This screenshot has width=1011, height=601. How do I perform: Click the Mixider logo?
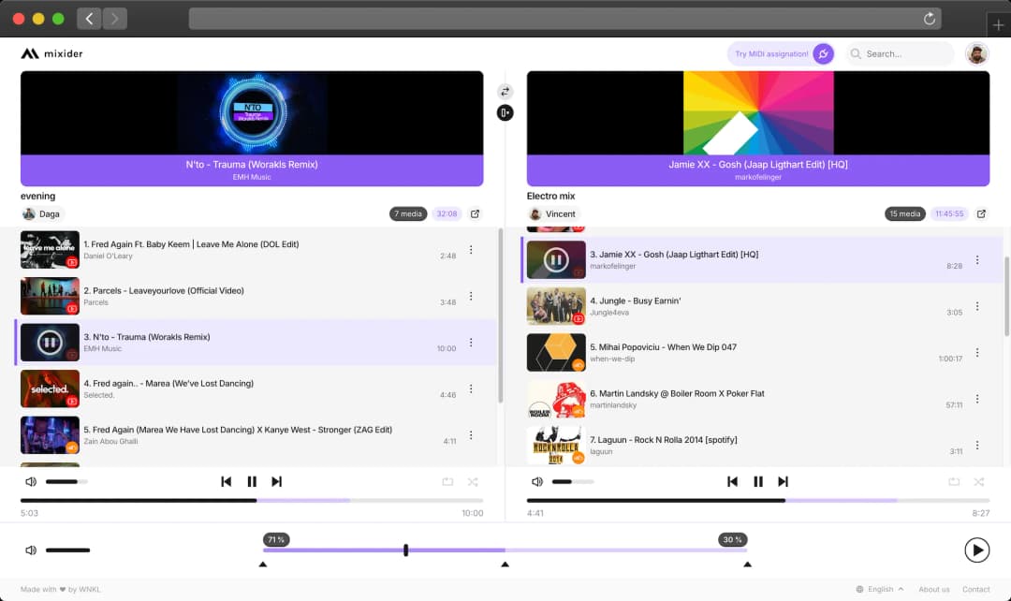(x=51, y=53)
